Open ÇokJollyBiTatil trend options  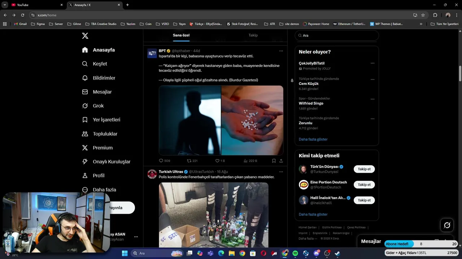click(372, 63)
